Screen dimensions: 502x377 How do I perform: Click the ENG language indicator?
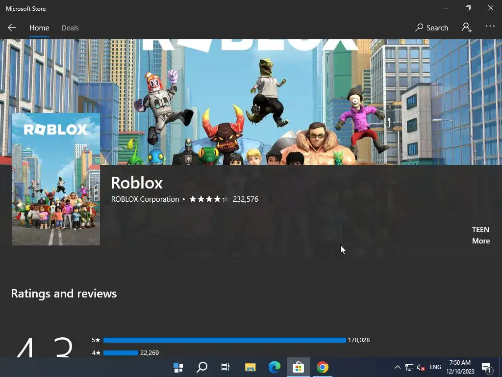435,367
